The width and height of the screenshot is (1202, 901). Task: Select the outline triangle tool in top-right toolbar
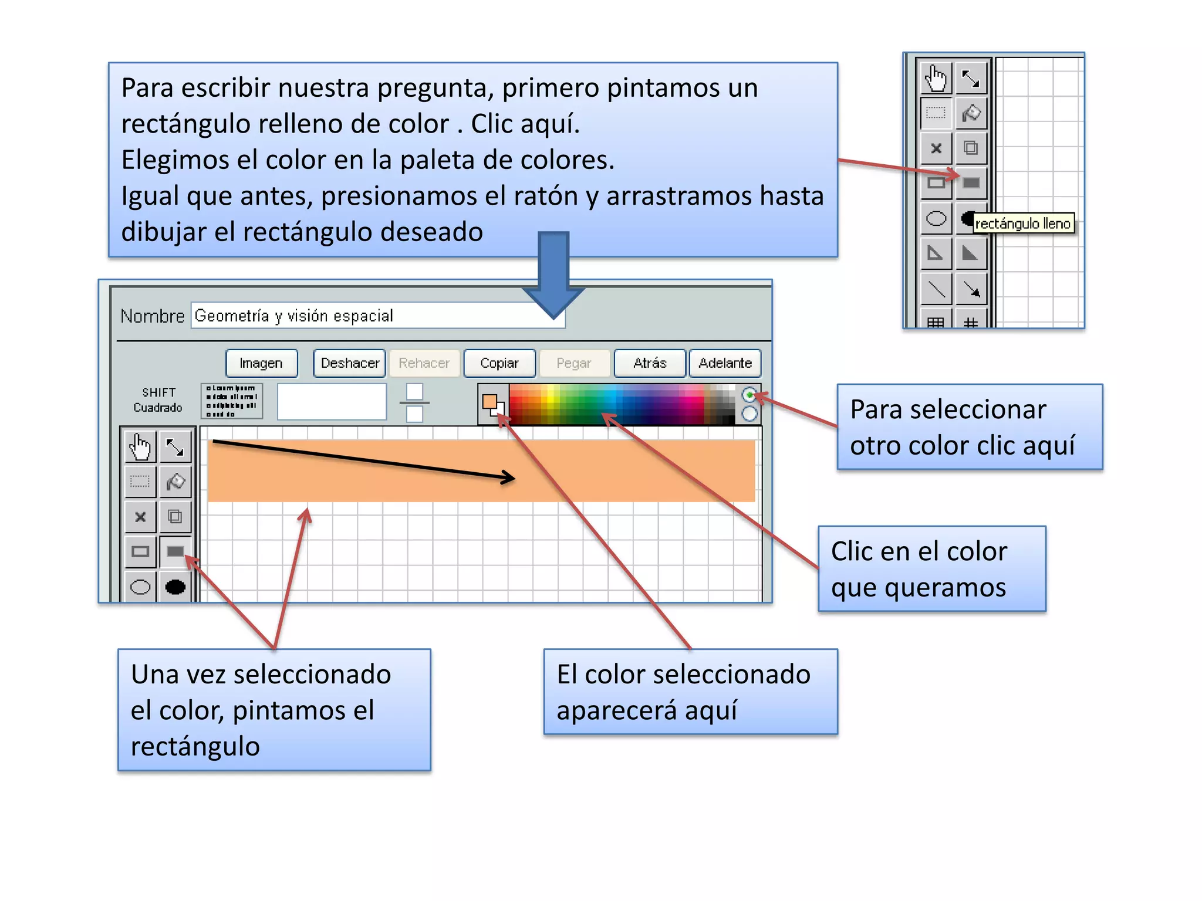[936, 253]
